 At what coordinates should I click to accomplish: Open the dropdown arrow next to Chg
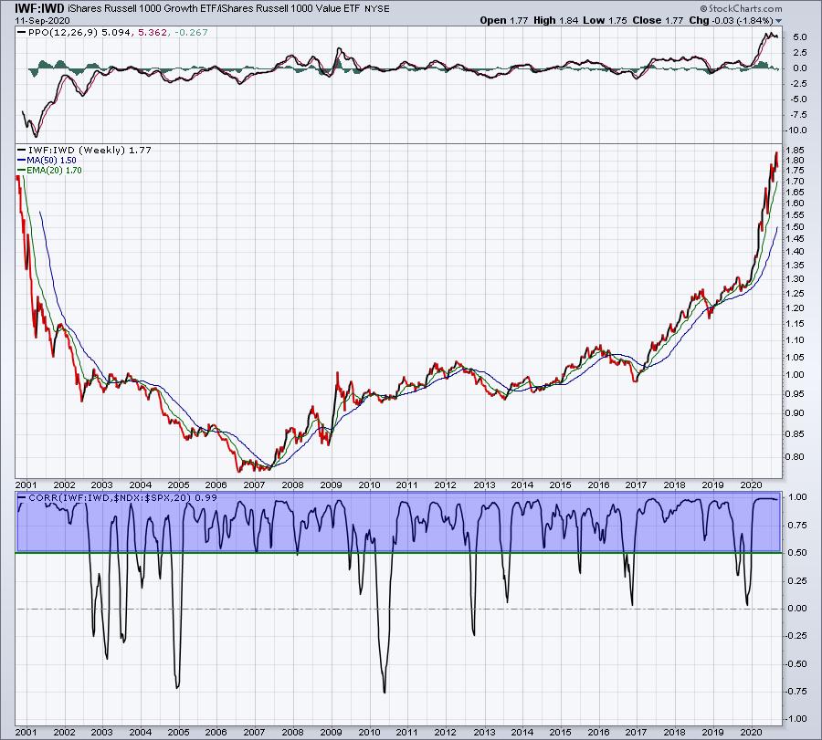point(778,20)
